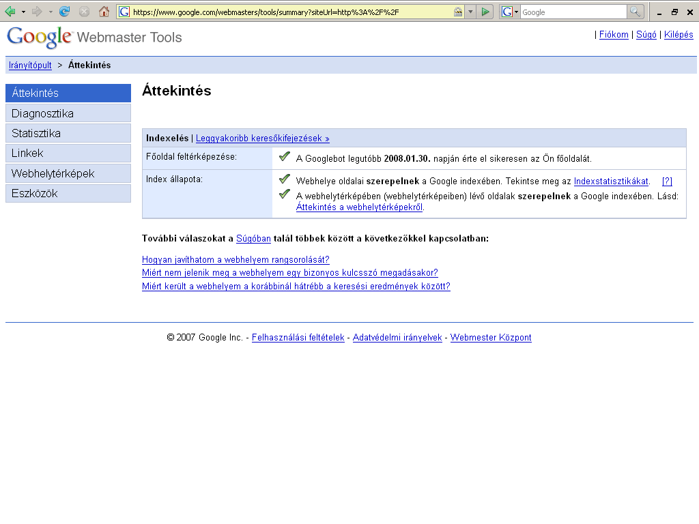Click the site favicon in the address bar
Screen dimensions: 699x524
(124, 12)
